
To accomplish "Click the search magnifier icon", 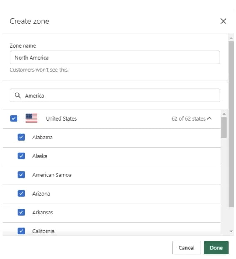I will coord(17,96).
